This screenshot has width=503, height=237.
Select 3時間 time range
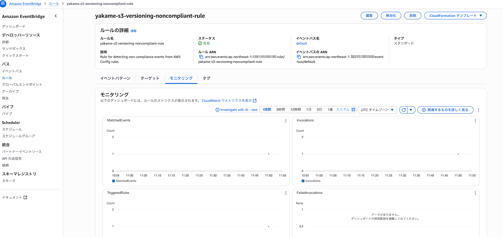[280, 110]
